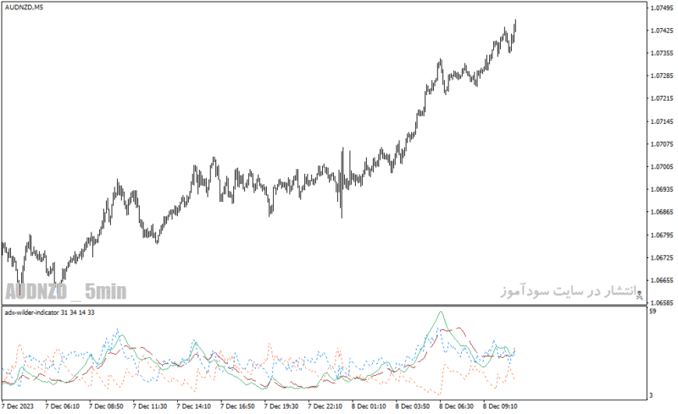
Task: Click the Persian watermark text
Action: click(568, 291)
